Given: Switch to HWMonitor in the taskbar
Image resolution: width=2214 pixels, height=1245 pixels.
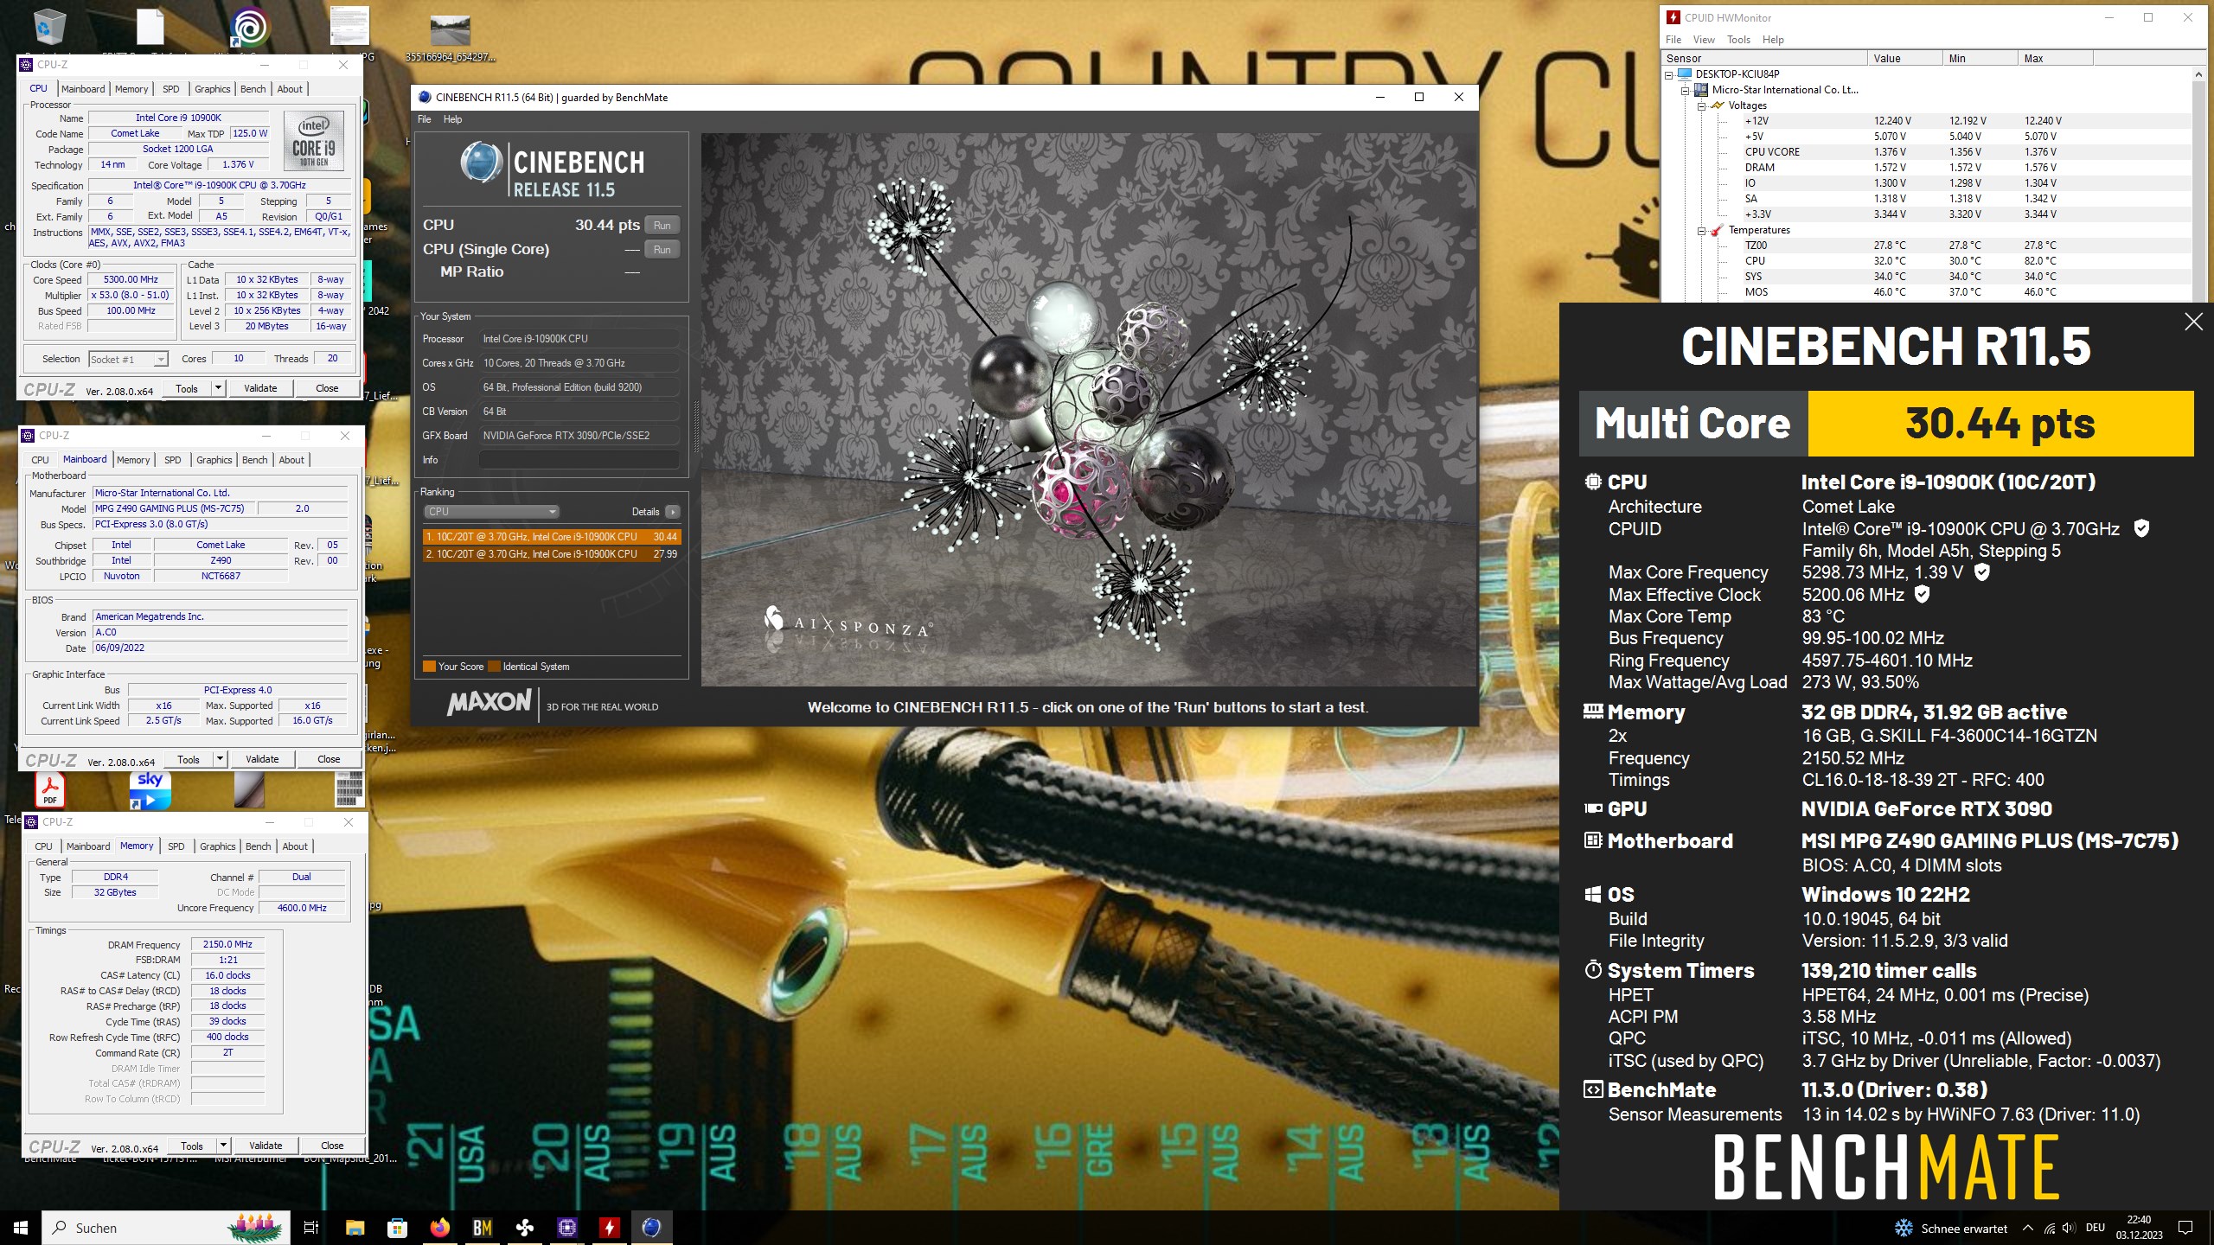Looking at the screenshot, I should [609, 1227].
